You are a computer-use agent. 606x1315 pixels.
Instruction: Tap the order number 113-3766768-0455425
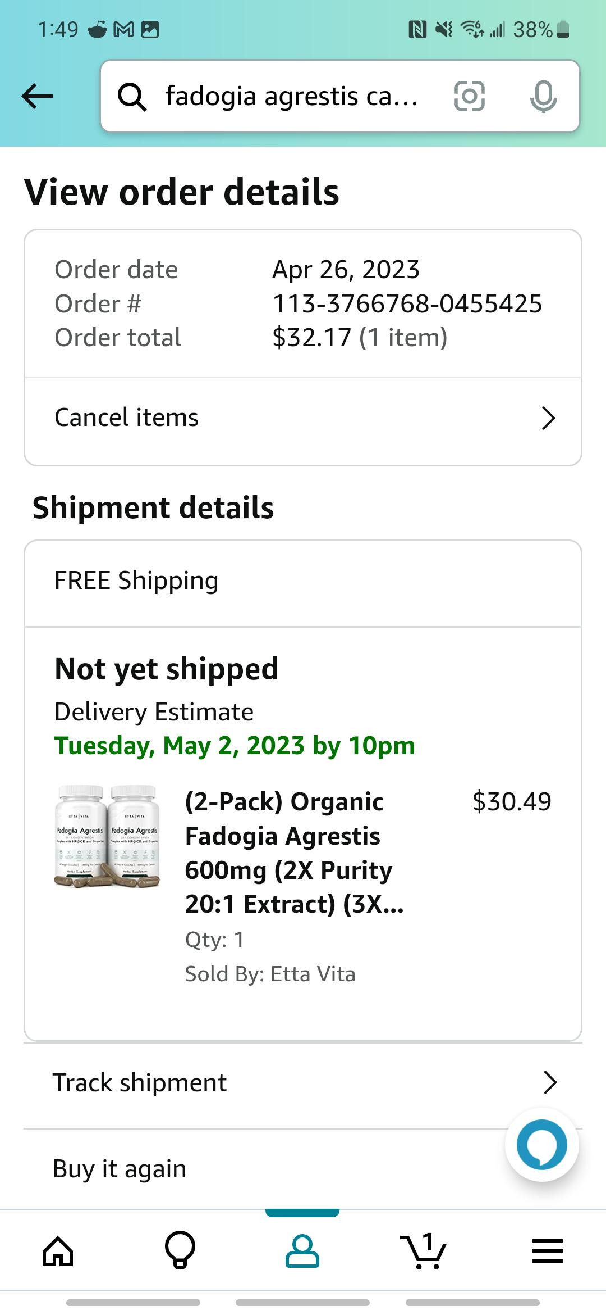point(407,303)
